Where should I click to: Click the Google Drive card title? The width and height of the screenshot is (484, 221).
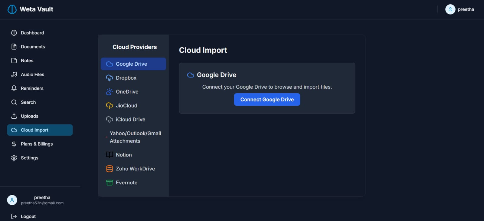click(x=217, y=75)
